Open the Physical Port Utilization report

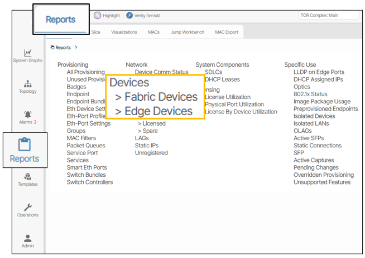click(x=234, y=105)
